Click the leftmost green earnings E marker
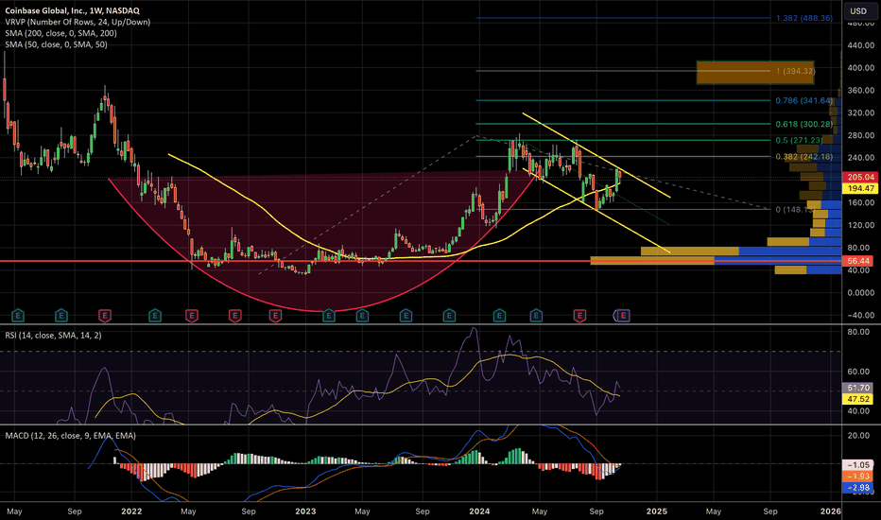Image resolution: width=881 pixels, height=520 pixels. pos(18,316)
